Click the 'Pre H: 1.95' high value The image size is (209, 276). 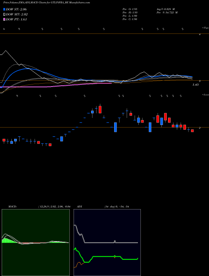pos(130,13)
